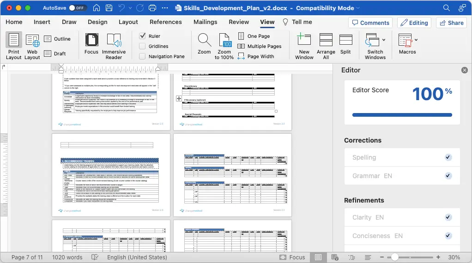This screenshot has width=472, height=263.
Task: Redo the last action
Action: pyautogui.click(x=140, y=8)
